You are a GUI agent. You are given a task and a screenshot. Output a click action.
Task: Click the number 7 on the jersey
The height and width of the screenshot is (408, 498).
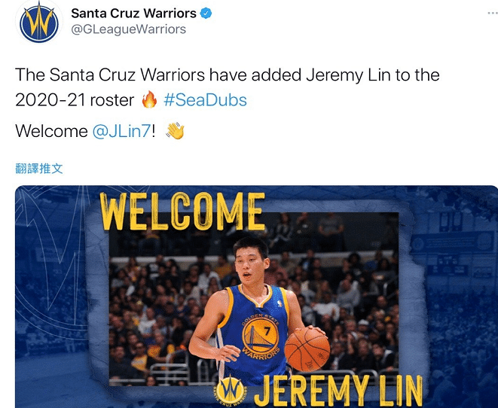(x=267, y=331)
